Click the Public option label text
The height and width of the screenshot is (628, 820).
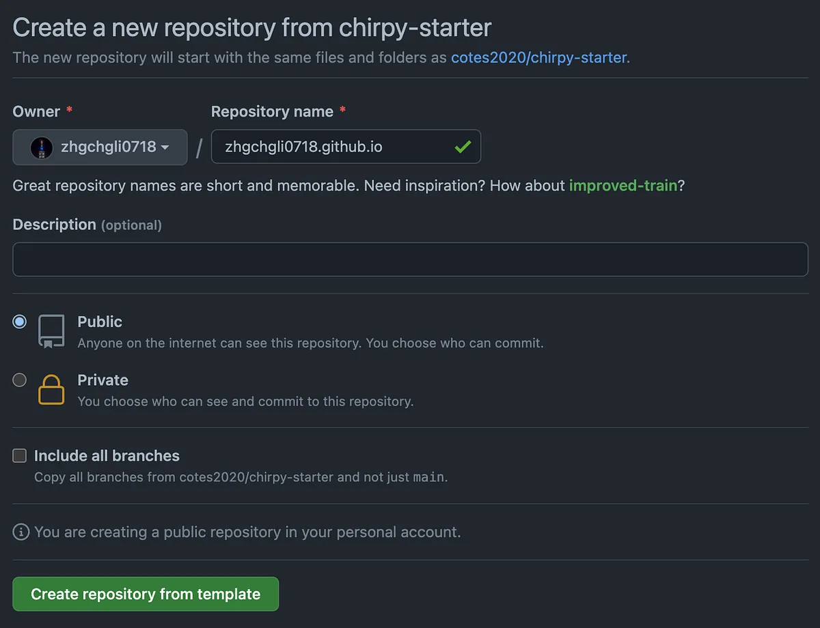click(100, 322)
